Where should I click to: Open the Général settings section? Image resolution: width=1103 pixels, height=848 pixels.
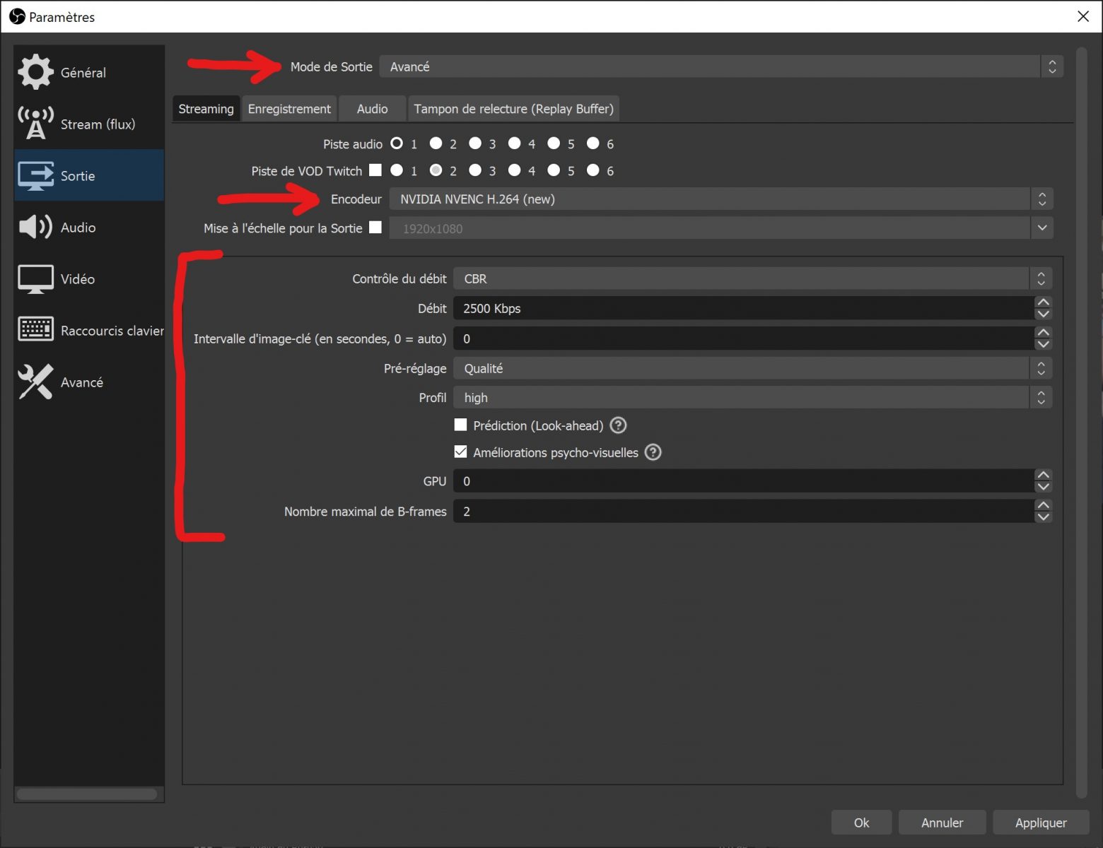(x=82, y=71)
